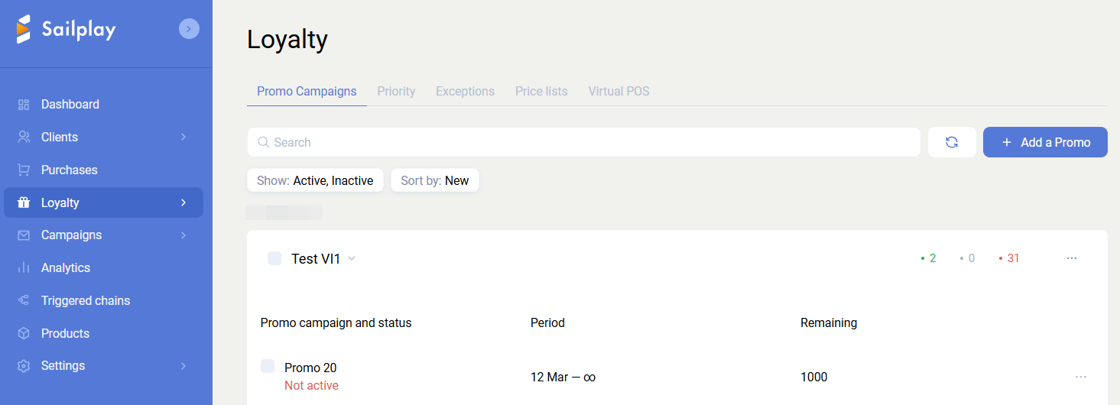Viewport: 1120px width, 405px height.
Task: Open the Sort by New dropdown
Action: tap(434, 181)
